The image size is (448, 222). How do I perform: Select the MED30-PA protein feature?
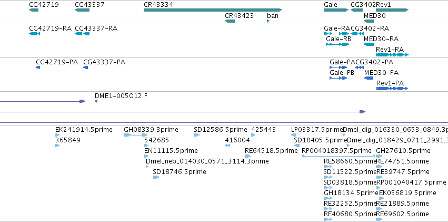coord(369,78)
